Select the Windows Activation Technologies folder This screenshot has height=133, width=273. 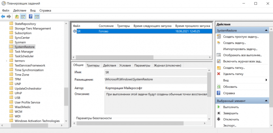point(37,121)
